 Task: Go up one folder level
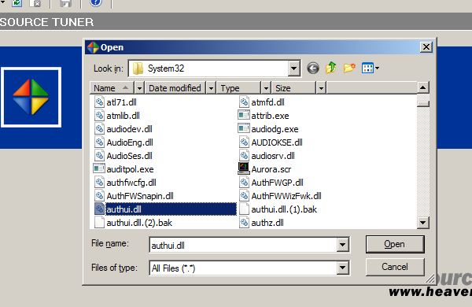click(x=331, y=68)
